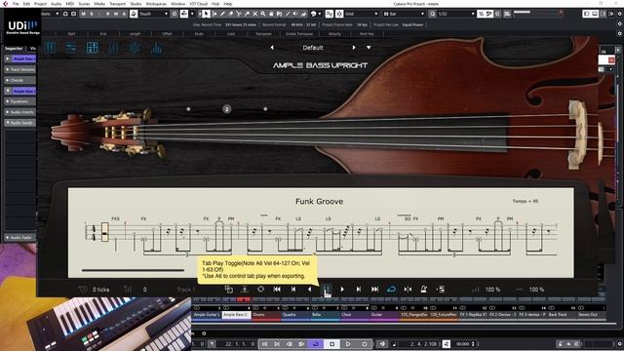Select the Erase tool
The height and width of the screenshot is (351, 624).
coord(230,14)
